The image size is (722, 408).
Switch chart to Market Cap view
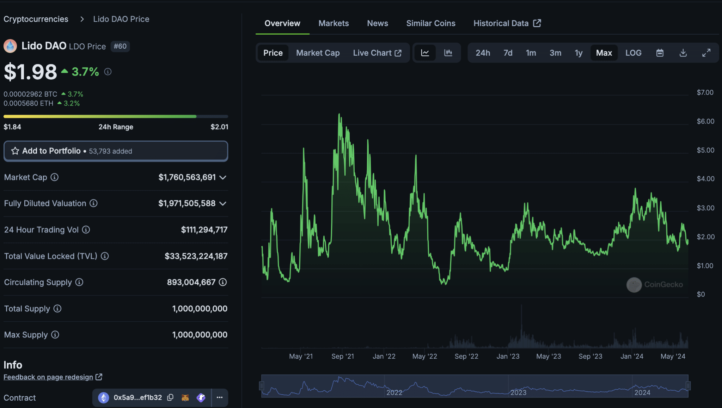point(318,53)
